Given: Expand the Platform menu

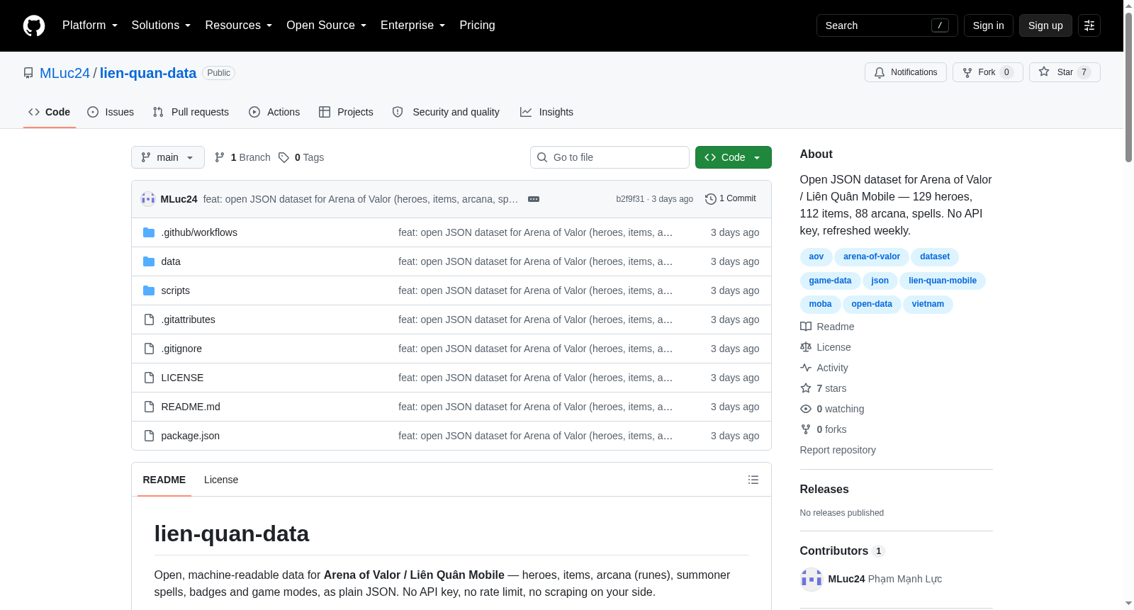Looking at the screenshot, I should point(90,26).
